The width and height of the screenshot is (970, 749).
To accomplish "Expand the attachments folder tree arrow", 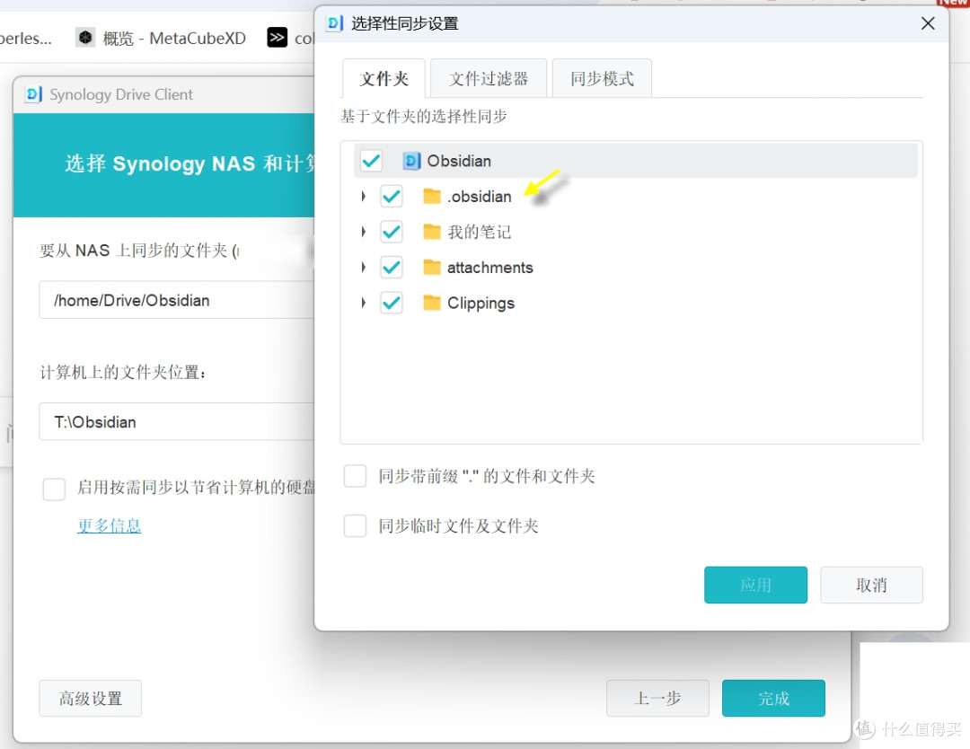I will (363, 268).
